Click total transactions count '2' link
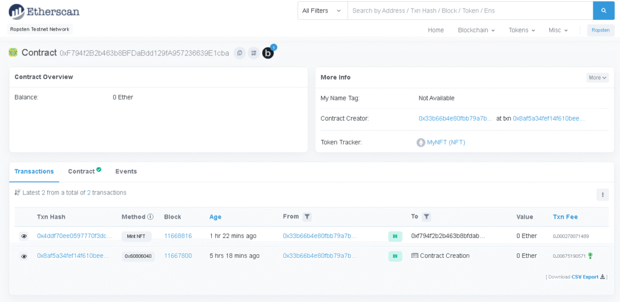 89,193
